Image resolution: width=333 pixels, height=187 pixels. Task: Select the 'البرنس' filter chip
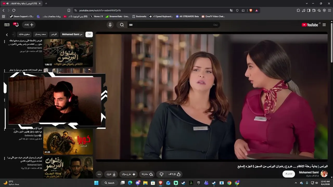point(54,34)
